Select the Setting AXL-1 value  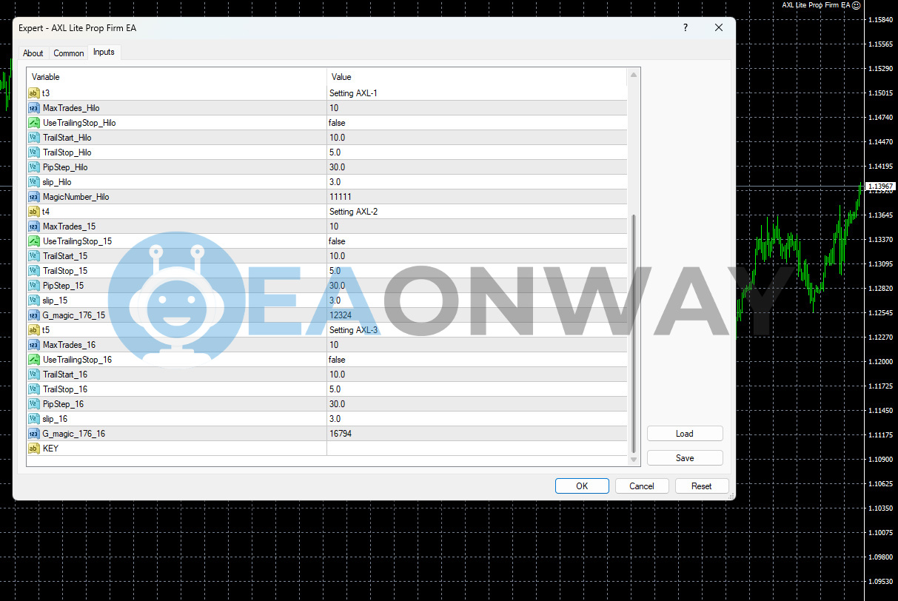pos(354,93)
